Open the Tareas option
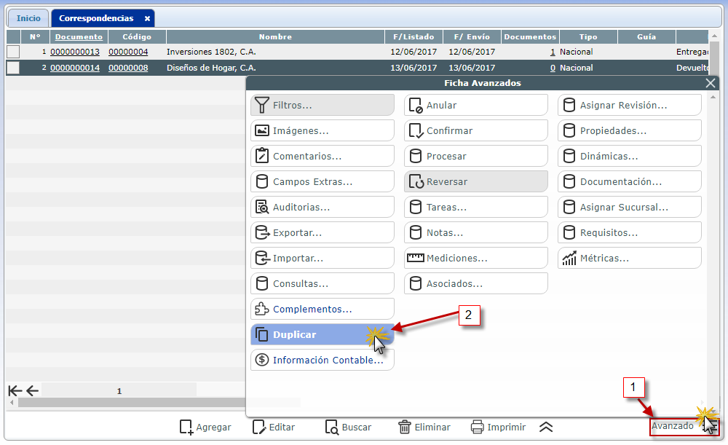 476,207
